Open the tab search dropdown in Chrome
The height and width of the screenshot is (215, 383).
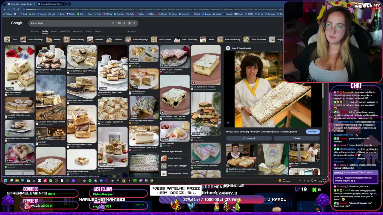(4, 4)
